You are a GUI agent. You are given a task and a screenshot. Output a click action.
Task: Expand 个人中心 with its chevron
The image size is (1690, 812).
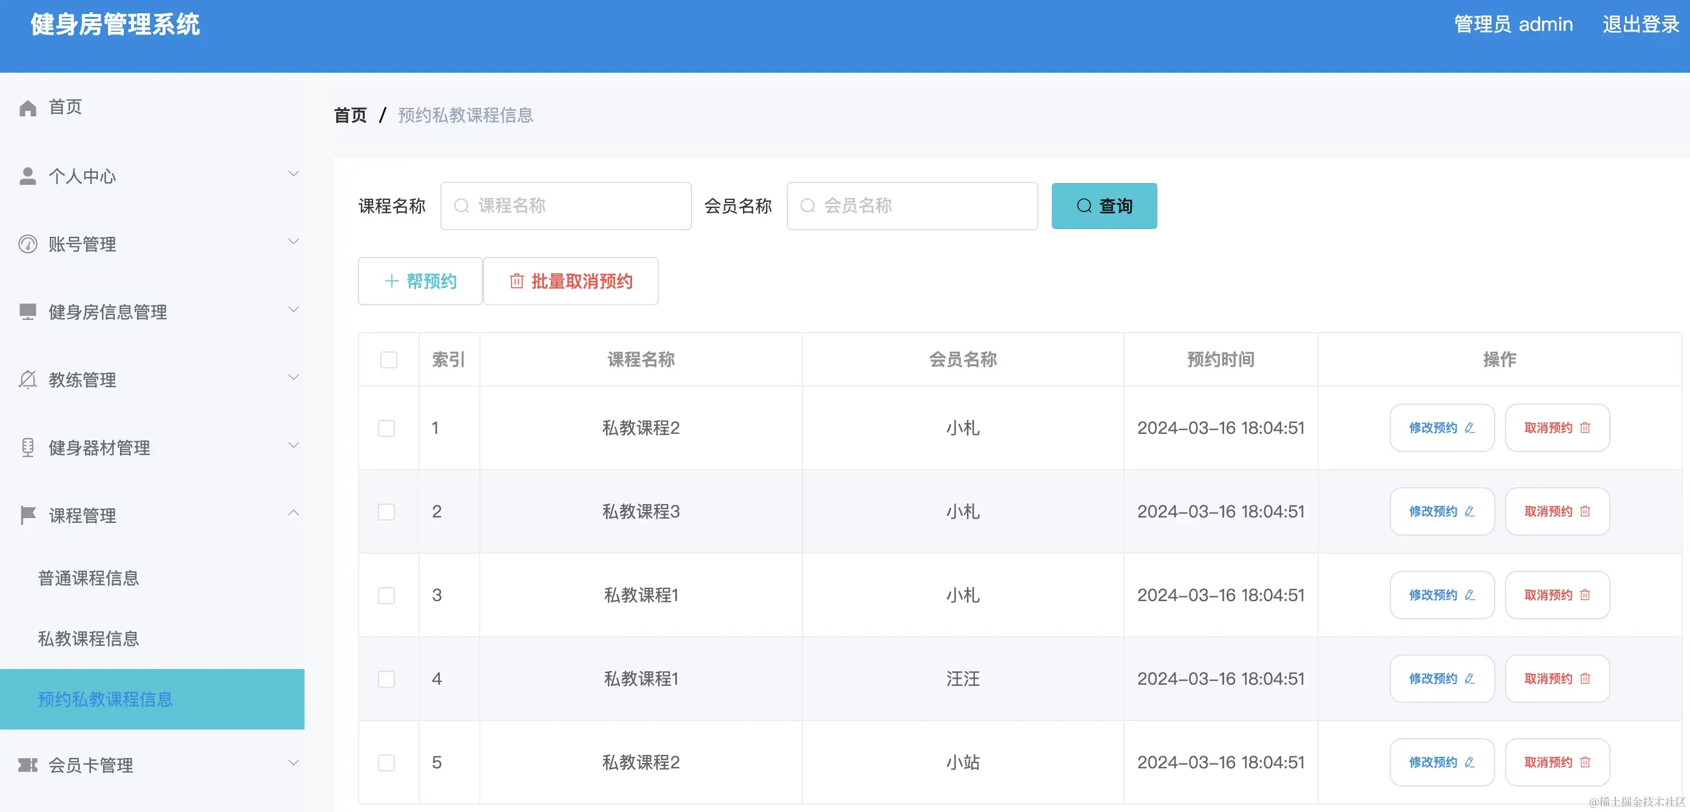(x=293, y=174)
